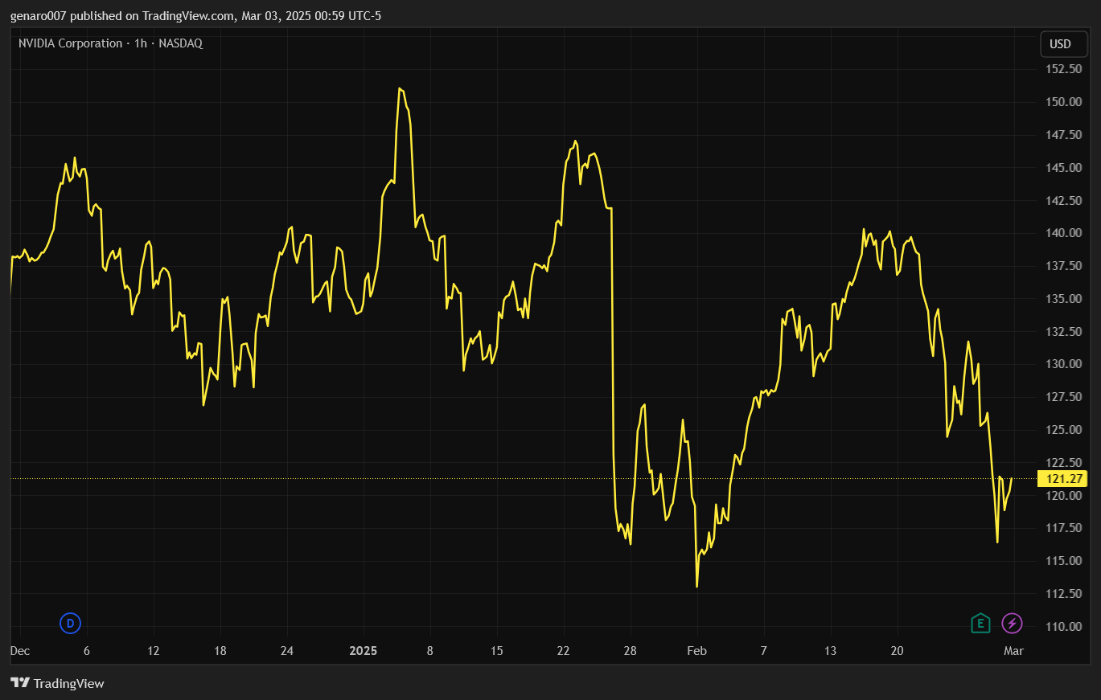This screenshot has height=700, width=1101.
Task: Click the 152.50 price axis label
Action: 1063,69
